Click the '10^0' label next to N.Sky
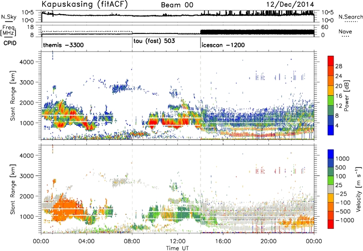 tap(28, 20)
